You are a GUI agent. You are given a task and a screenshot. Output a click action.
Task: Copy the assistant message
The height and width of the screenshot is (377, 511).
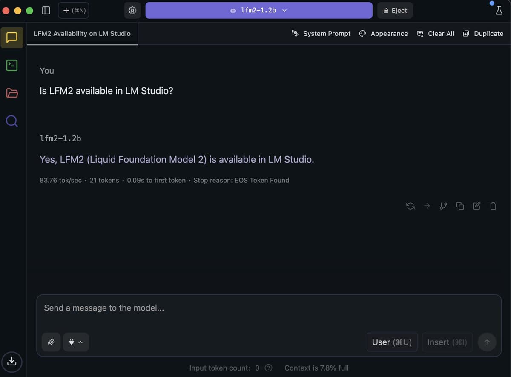pyautogui.click(x=460, y=206)
